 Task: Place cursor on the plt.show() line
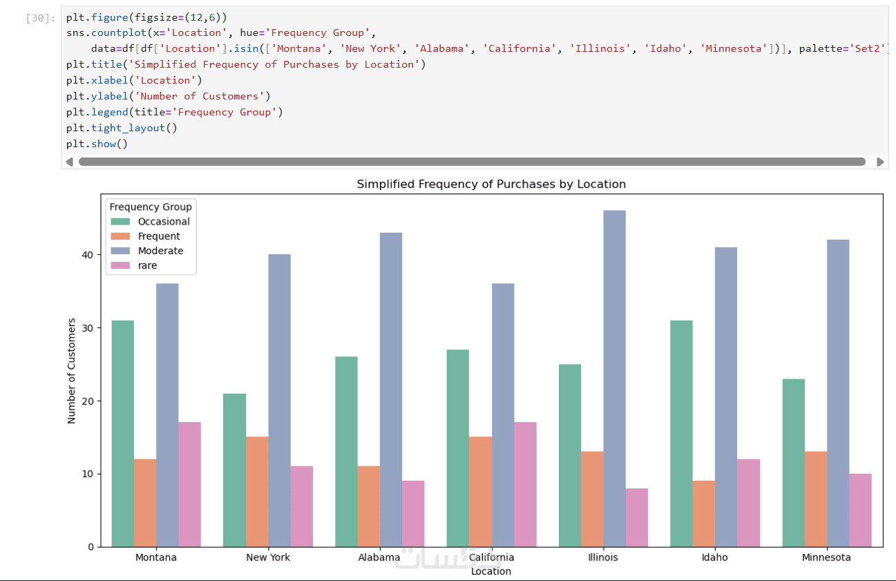click(x=97, y=144)
